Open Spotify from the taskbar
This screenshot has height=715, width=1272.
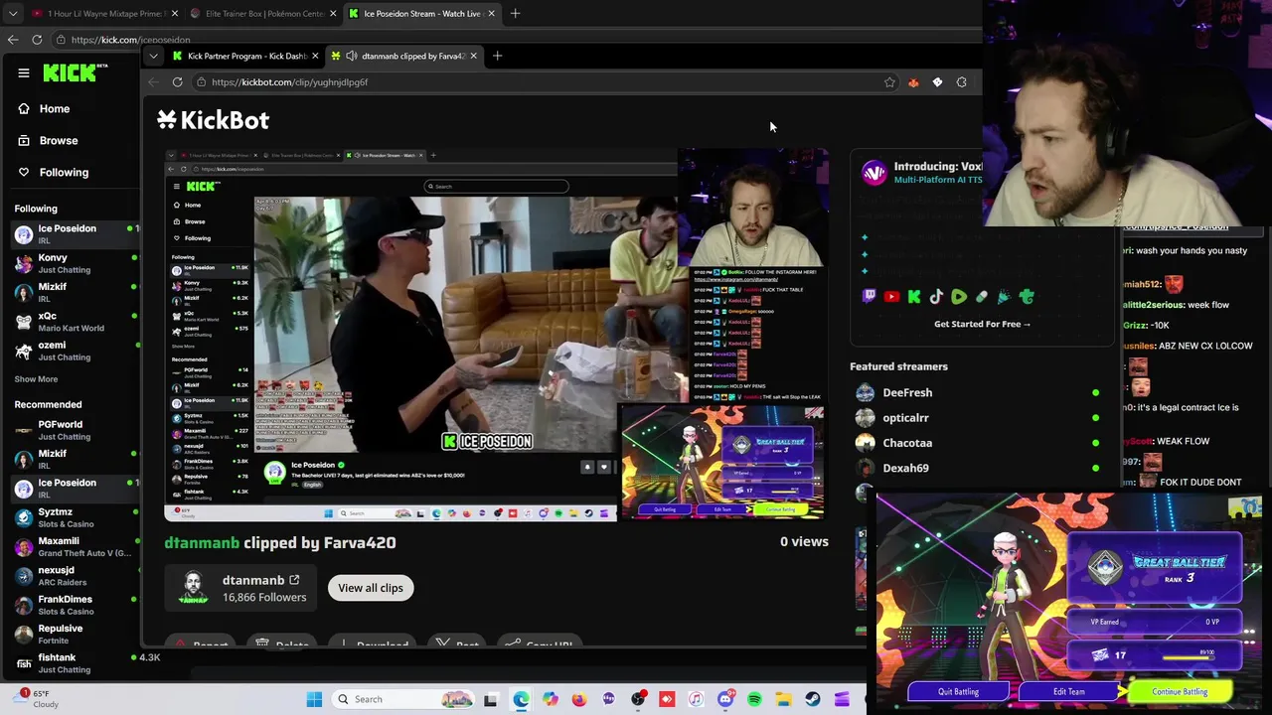(754, 699)
